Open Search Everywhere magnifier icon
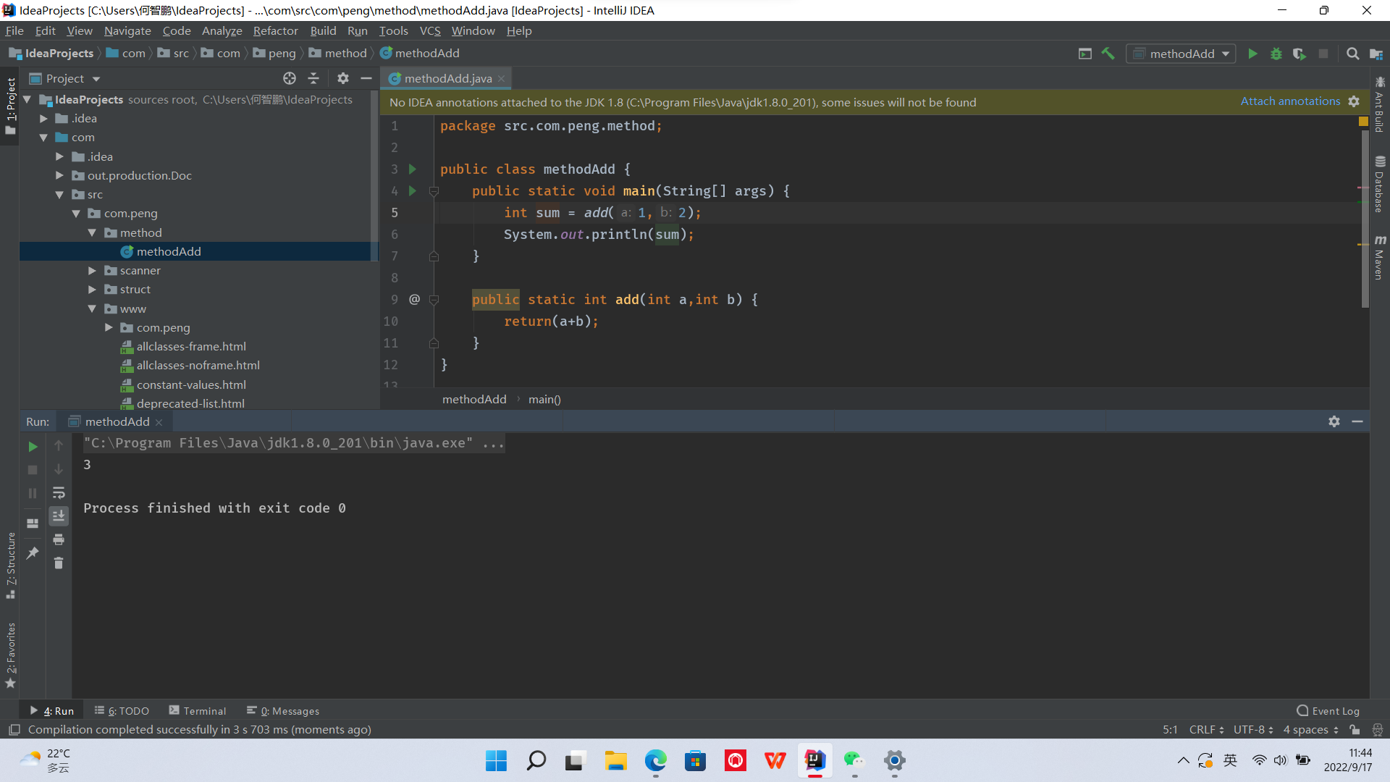 [1352, 54]
